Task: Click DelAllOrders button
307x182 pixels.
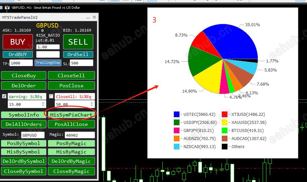Action: pos(24,124)
